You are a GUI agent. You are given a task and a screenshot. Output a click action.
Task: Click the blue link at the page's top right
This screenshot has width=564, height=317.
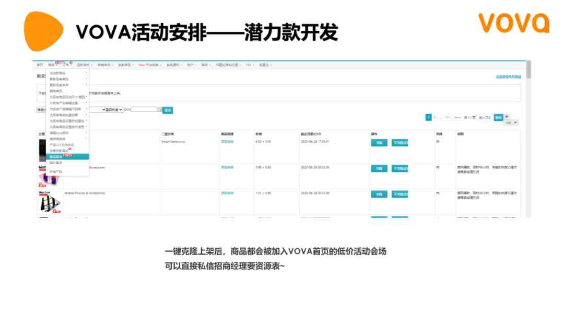click(508, 77)
